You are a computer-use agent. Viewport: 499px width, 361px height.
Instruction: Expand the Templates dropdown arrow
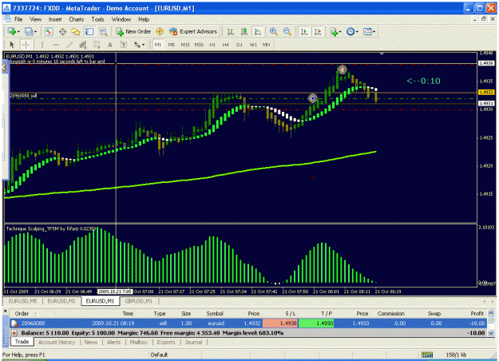[x=374, y=31]
